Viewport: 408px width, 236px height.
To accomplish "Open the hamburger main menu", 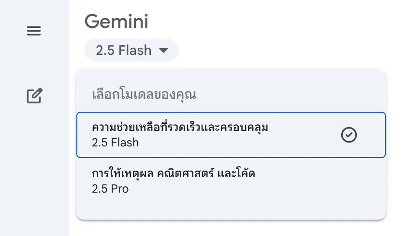I will click(x=34, y=31).
